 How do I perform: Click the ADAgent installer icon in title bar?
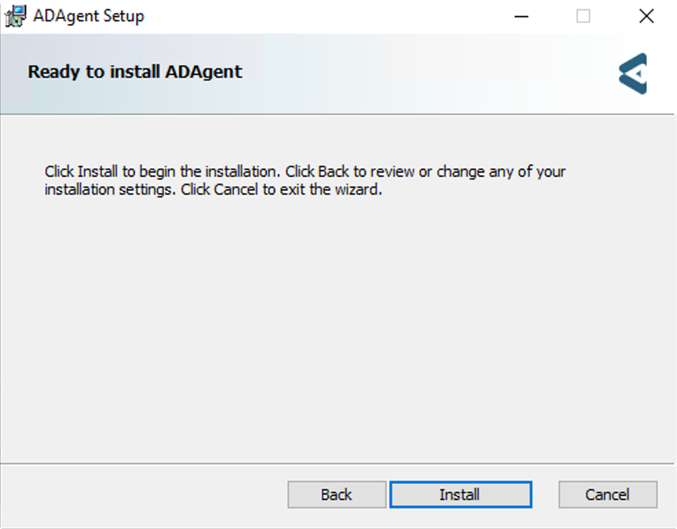[x=15, y=16]
